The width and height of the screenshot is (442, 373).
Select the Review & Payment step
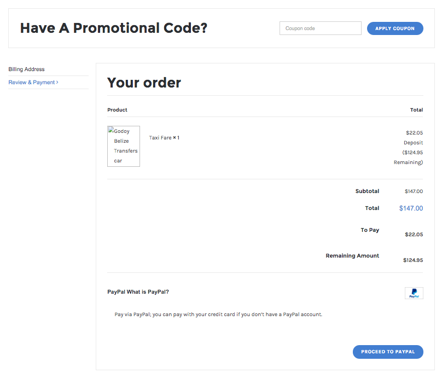click(32, 83)
